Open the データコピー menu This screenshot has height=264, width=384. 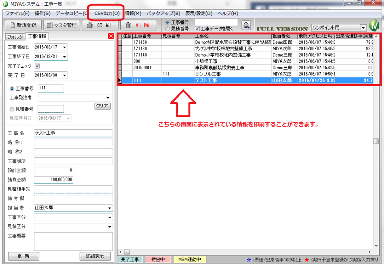[71, 13]
